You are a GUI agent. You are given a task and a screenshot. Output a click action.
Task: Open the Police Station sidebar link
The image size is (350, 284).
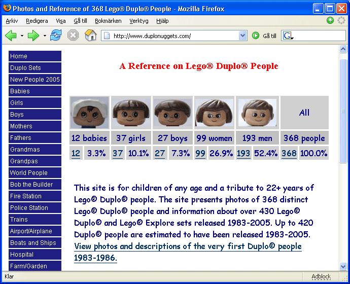(x=35, y=208)
